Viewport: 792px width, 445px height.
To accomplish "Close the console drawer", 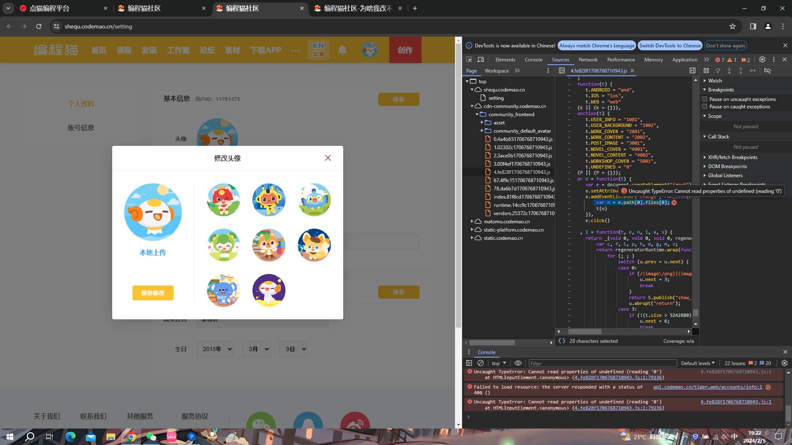I will [x=785, y=352].
